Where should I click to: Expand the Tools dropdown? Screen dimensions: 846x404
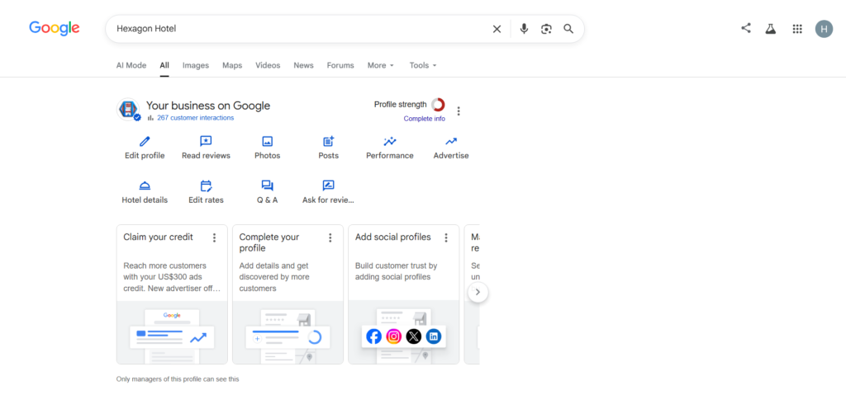point(423,65)
